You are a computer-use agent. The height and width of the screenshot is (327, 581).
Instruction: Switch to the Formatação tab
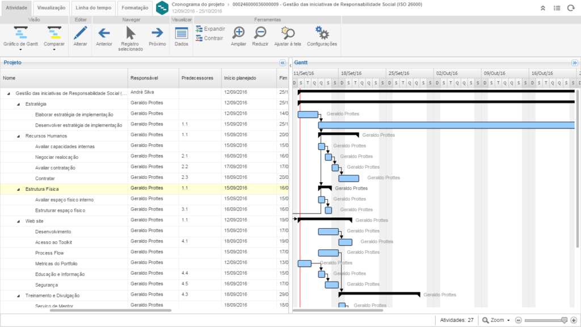pyautogui.click(x=136, y=8)
